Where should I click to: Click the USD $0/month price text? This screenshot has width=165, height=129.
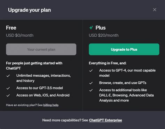pyautogui.click(x=19, y=35)
